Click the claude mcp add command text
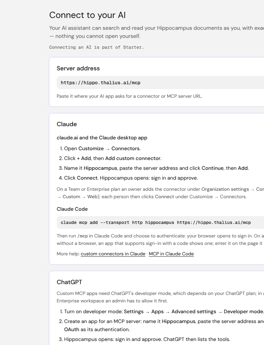The height and width of the screenshot is (345, 264). click(x=156, y=223)
